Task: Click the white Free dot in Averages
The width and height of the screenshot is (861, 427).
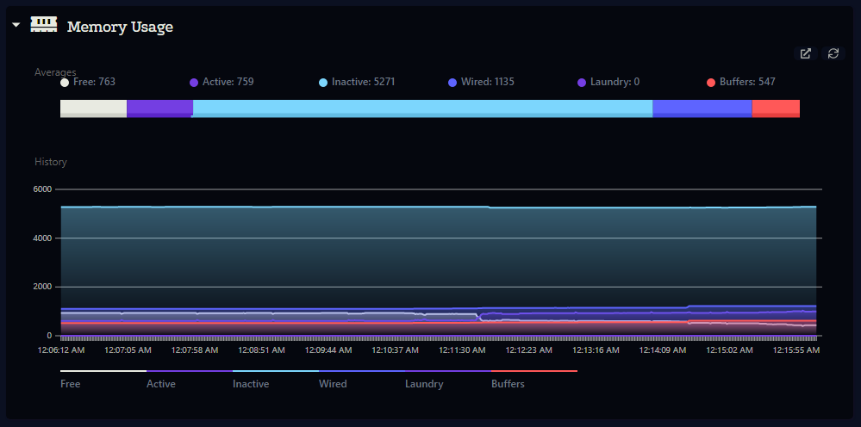Action: point(65,83)
